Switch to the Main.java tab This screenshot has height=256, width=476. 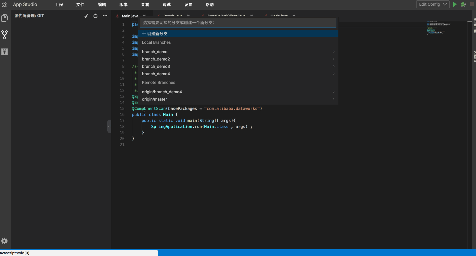tap(130, 16)
